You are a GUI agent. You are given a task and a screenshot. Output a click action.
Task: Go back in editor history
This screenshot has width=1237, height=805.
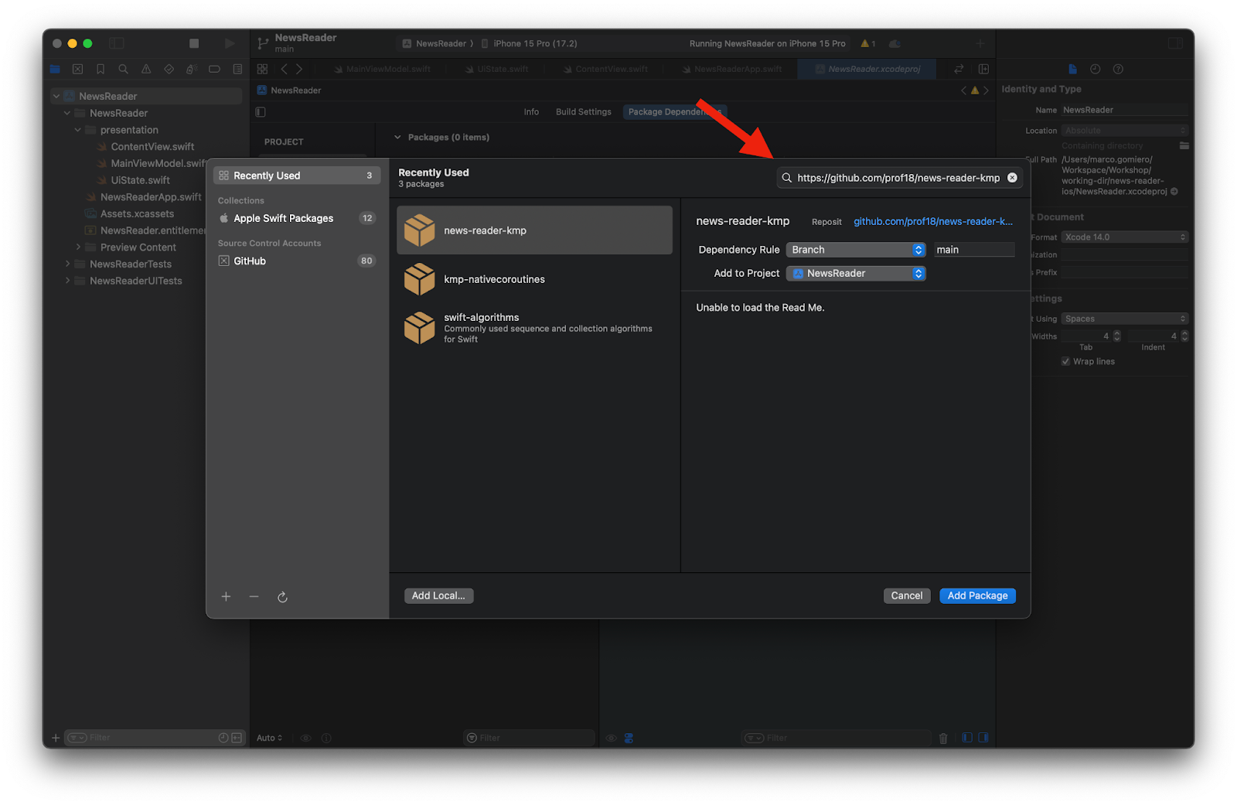[x=284, y=69]
